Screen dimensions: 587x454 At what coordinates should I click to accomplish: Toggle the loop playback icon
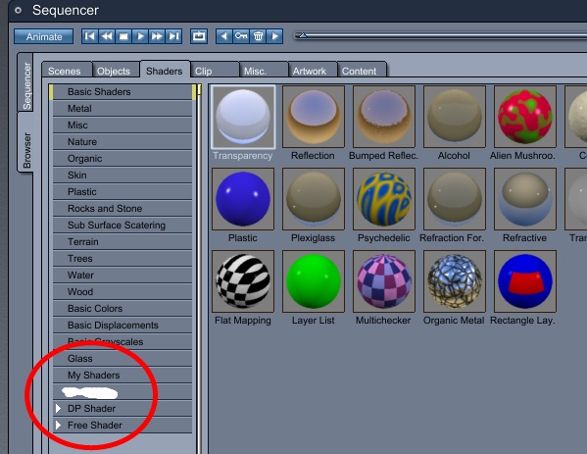pos(199,36)
